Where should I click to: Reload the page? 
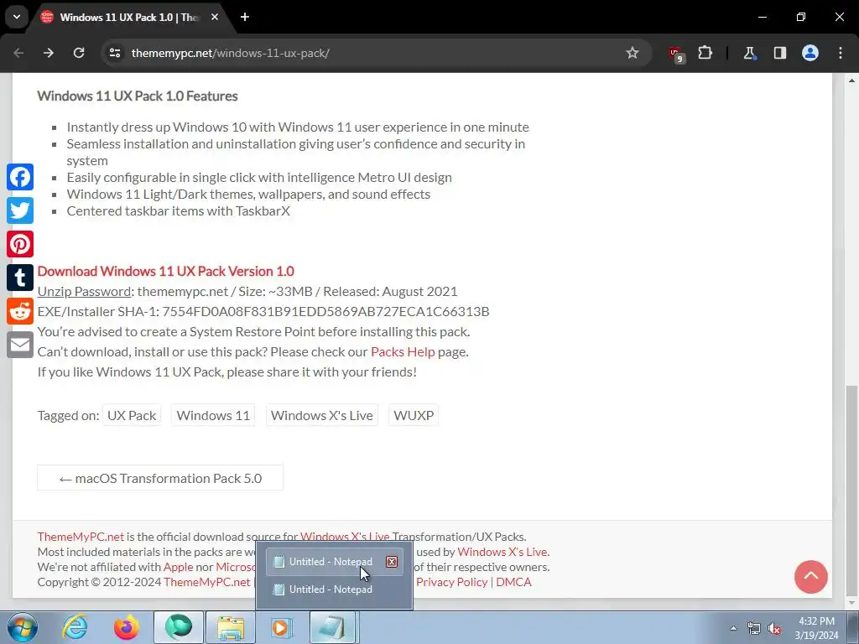(79, 53)
